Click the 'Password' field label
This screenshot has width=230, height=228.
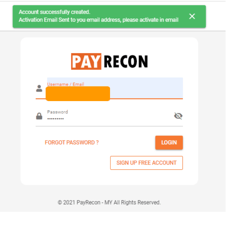[x=57, y=112]
